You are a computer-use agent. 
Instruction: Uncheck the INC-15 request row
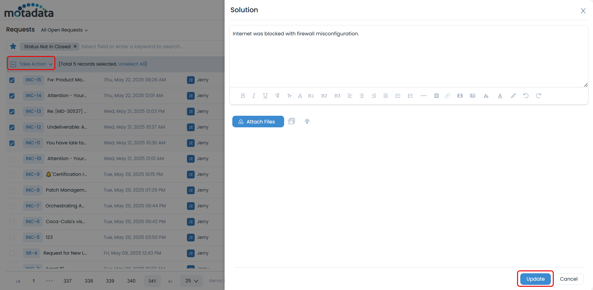(12, 80)
